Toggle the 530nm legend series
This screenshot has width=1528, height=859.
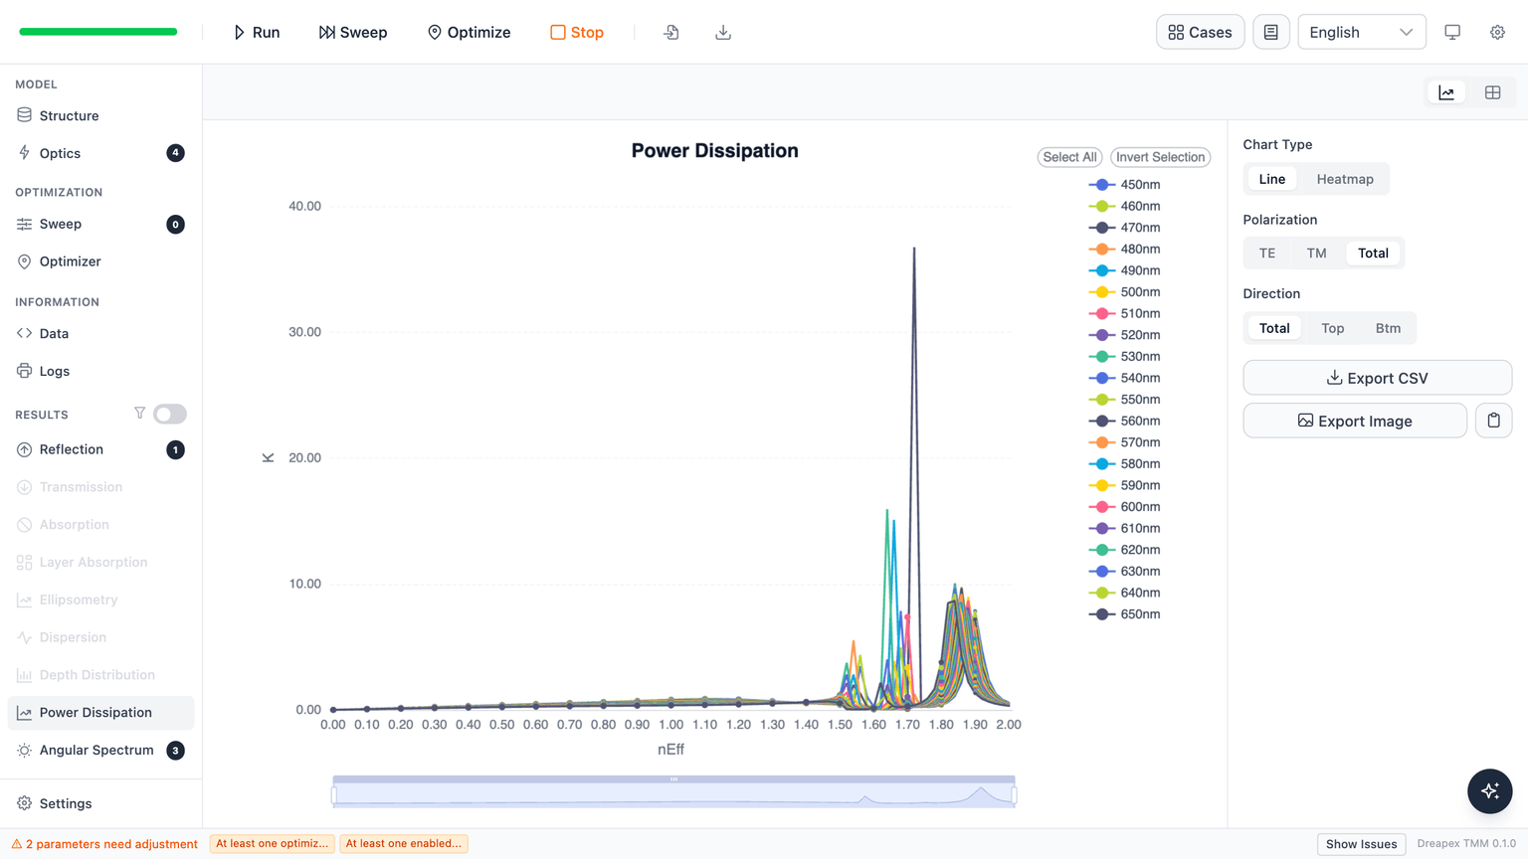(1125, 356)
